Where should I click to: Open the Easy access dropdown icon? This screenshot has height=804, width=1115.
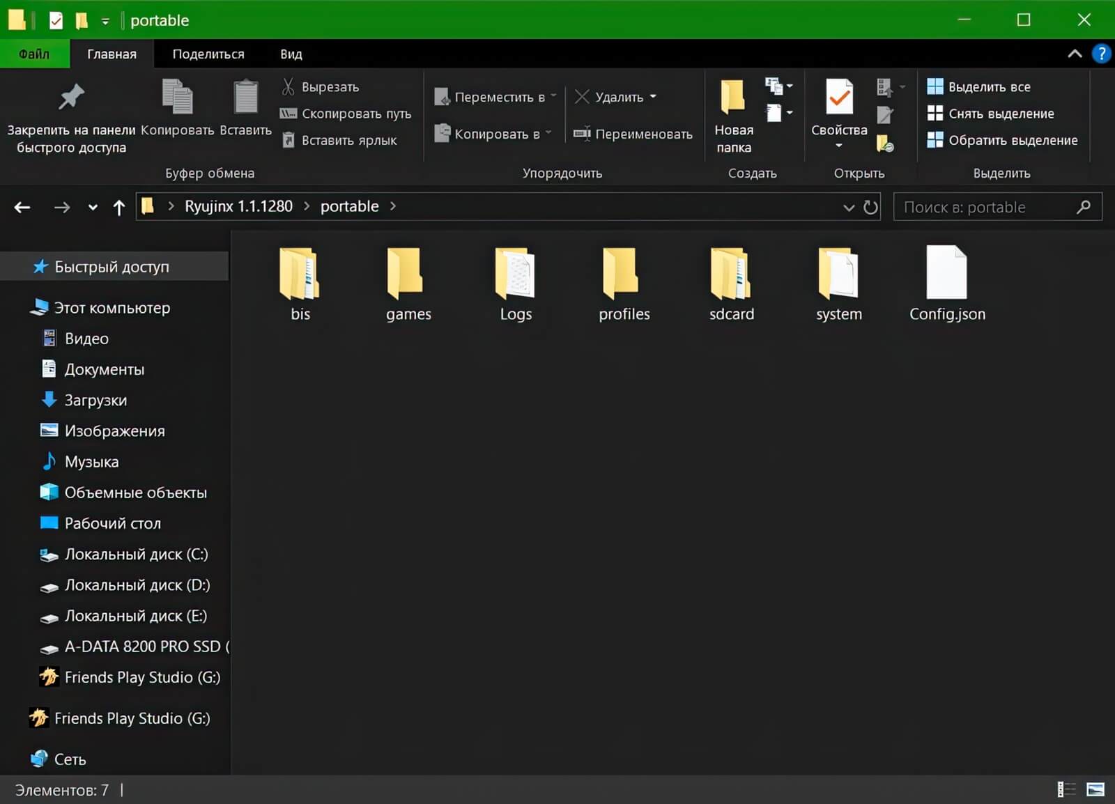[x=778, y=113]
